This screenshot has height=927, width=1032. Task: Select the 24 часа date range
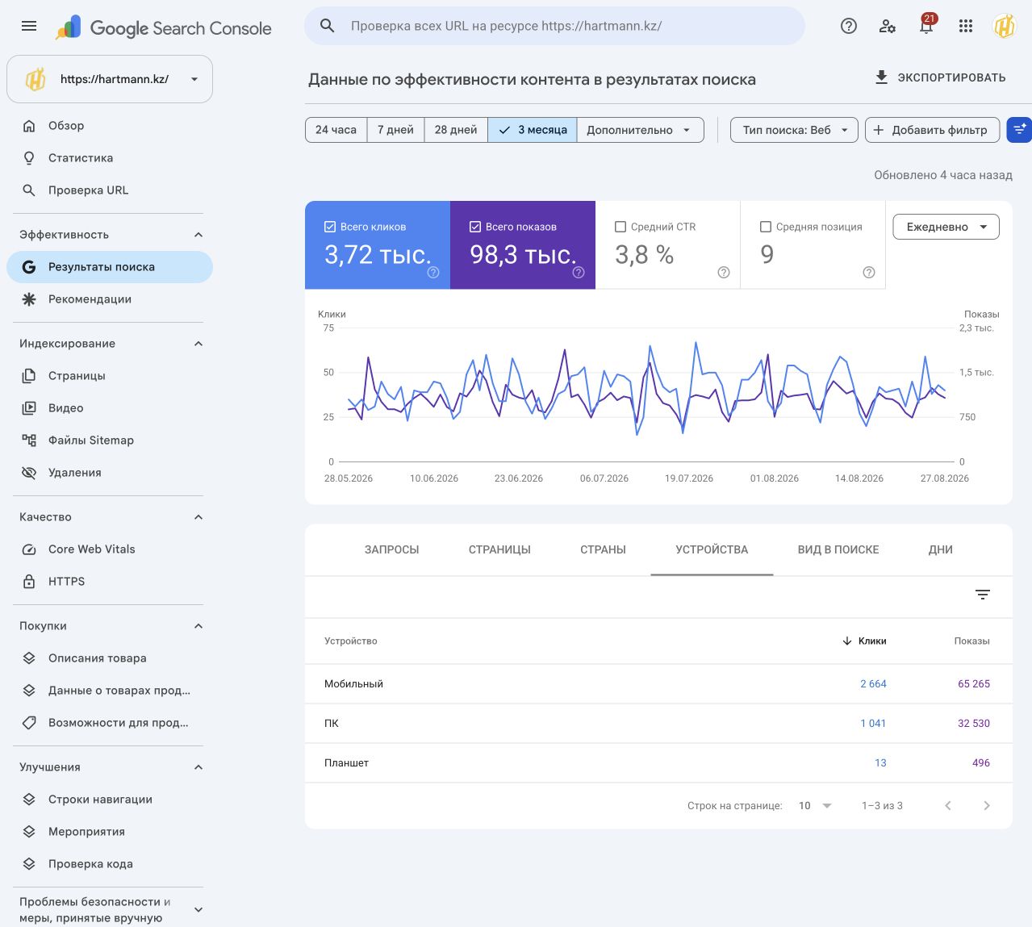point(336,130)
